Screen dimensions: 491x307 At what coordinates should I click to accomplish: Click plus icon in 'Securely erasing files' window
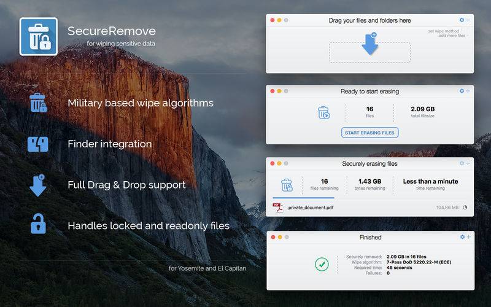(x=468, y=163)
